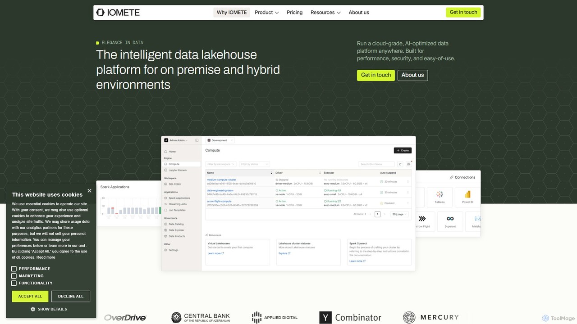Open the About us nav item
577x324 pixels.
[x=359, y=13]
